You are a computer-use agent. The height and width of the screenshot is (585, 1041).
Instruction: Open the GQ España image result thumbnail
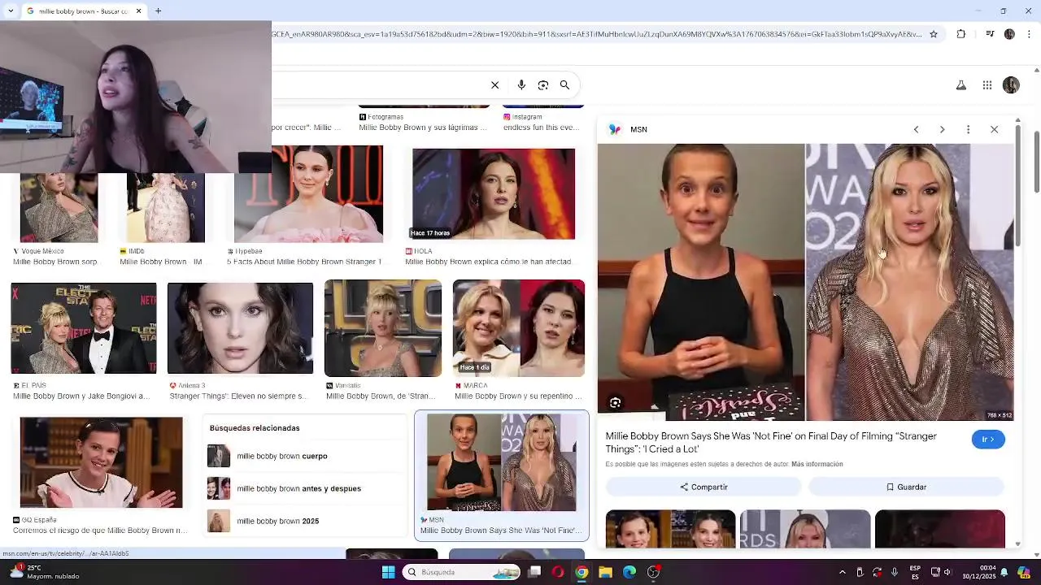coord(102,462)
